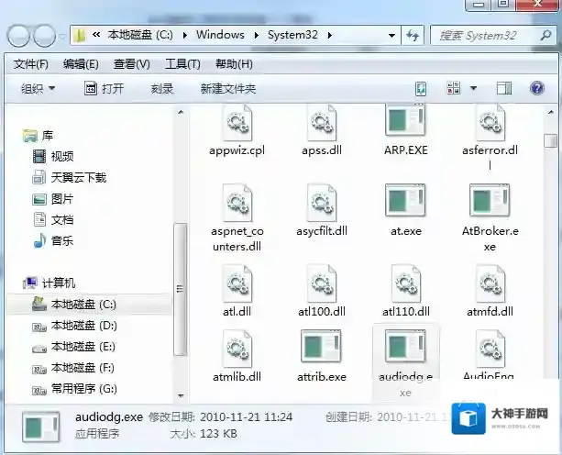The width and height of the screenshot is (562, 455).
Task: Open the address bar history dropdown
Action: coord(391,36)
